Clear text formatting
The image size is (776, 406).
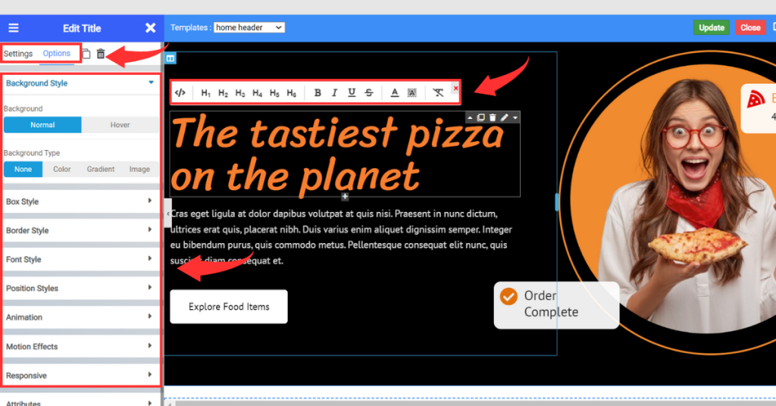pos(438,92)
